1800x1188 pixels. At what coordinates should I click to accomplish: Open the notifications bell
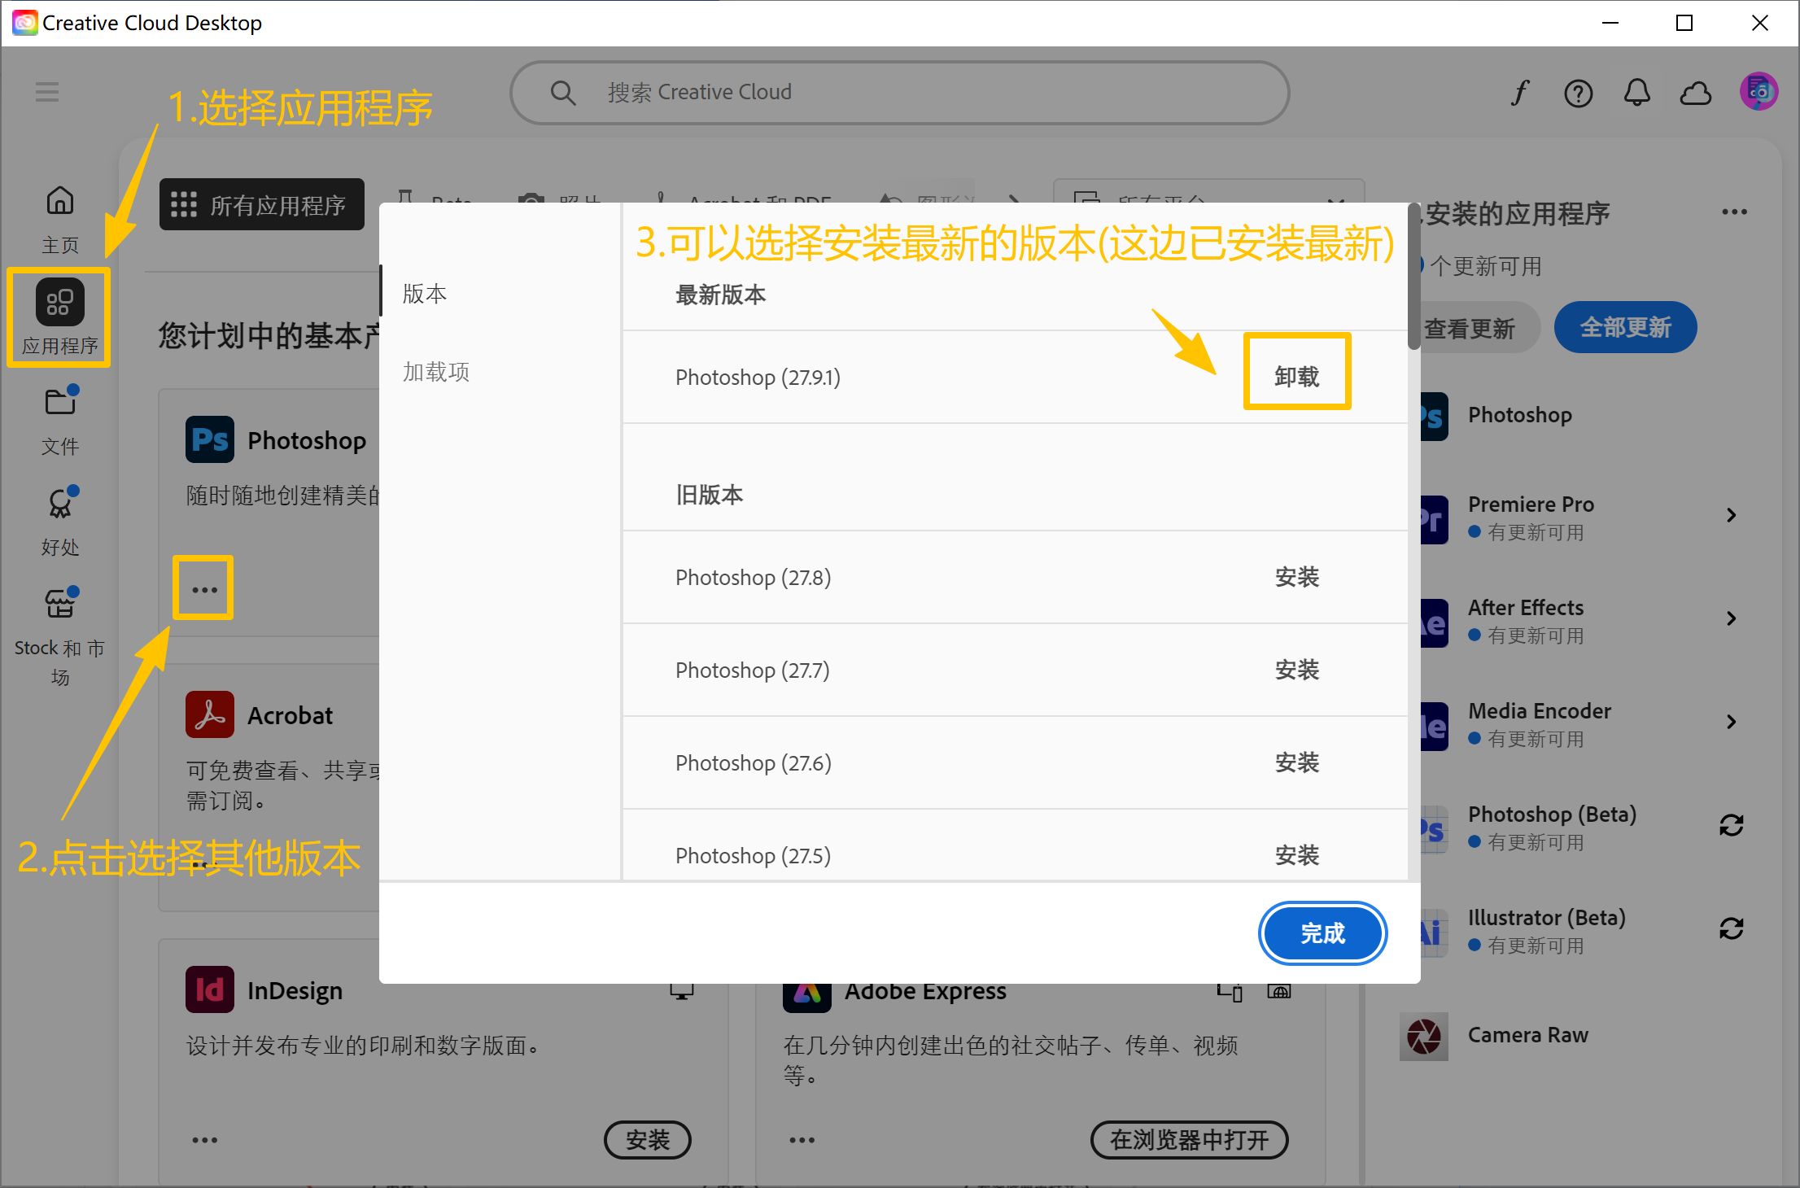[x=1636, y=93]
